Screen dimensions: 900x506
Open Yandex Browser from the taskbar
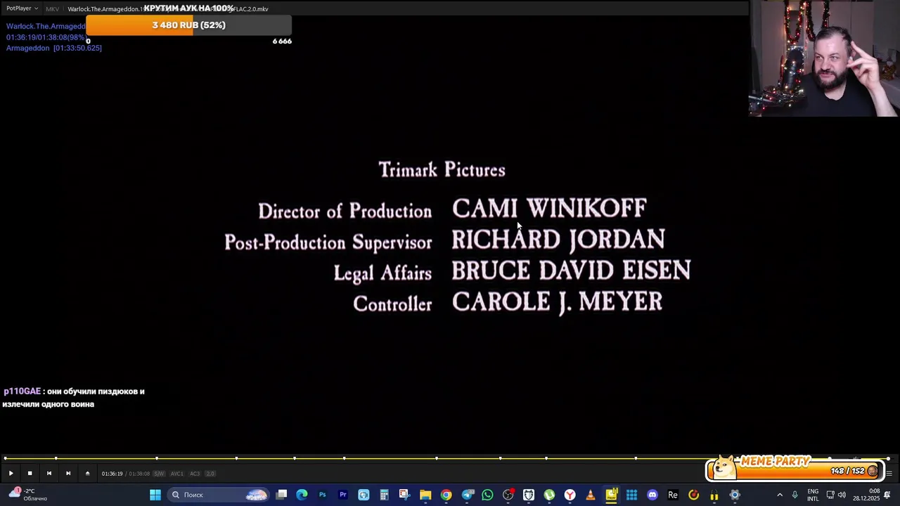pos(570,495)
